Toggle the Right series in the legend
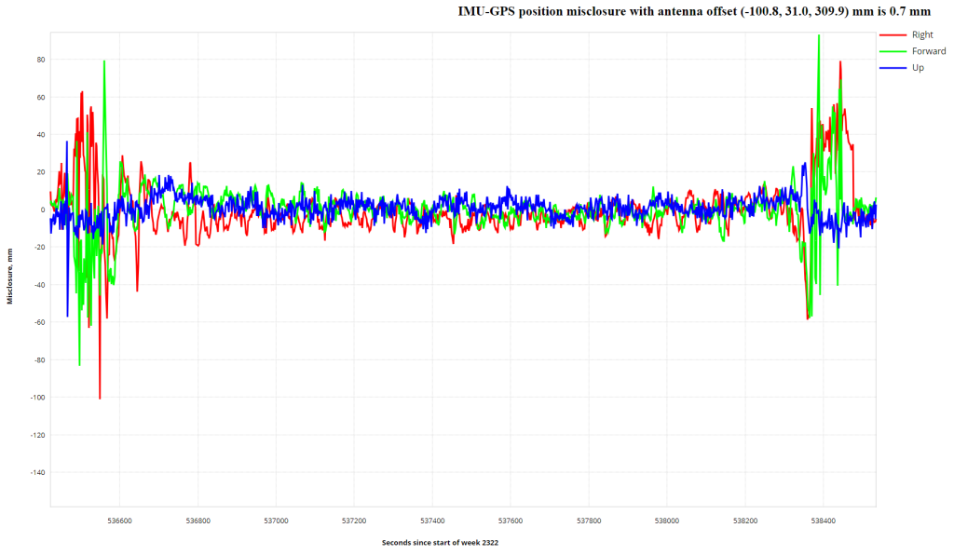 point(922,34)
